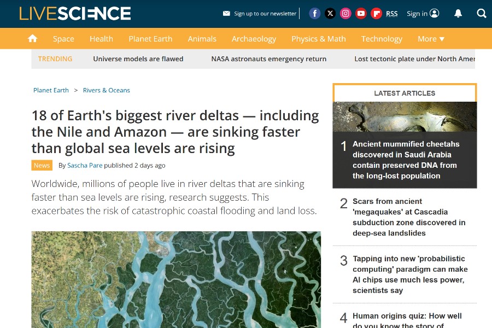This screenshot has height=328, width=492.
Task: Open the Flipboard social icon
Action: tap(376, 14)
